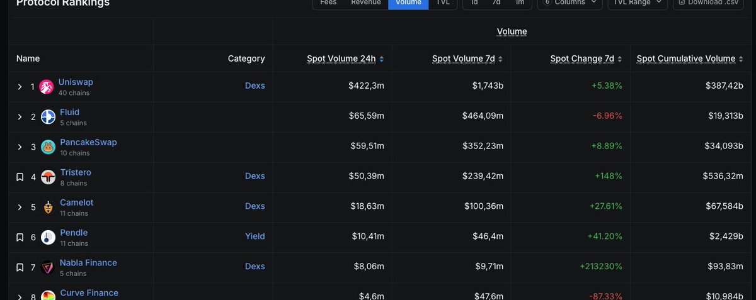Click Nabla Finance's +213230% change value
The image size is (756, 300).
pos(601,267)
